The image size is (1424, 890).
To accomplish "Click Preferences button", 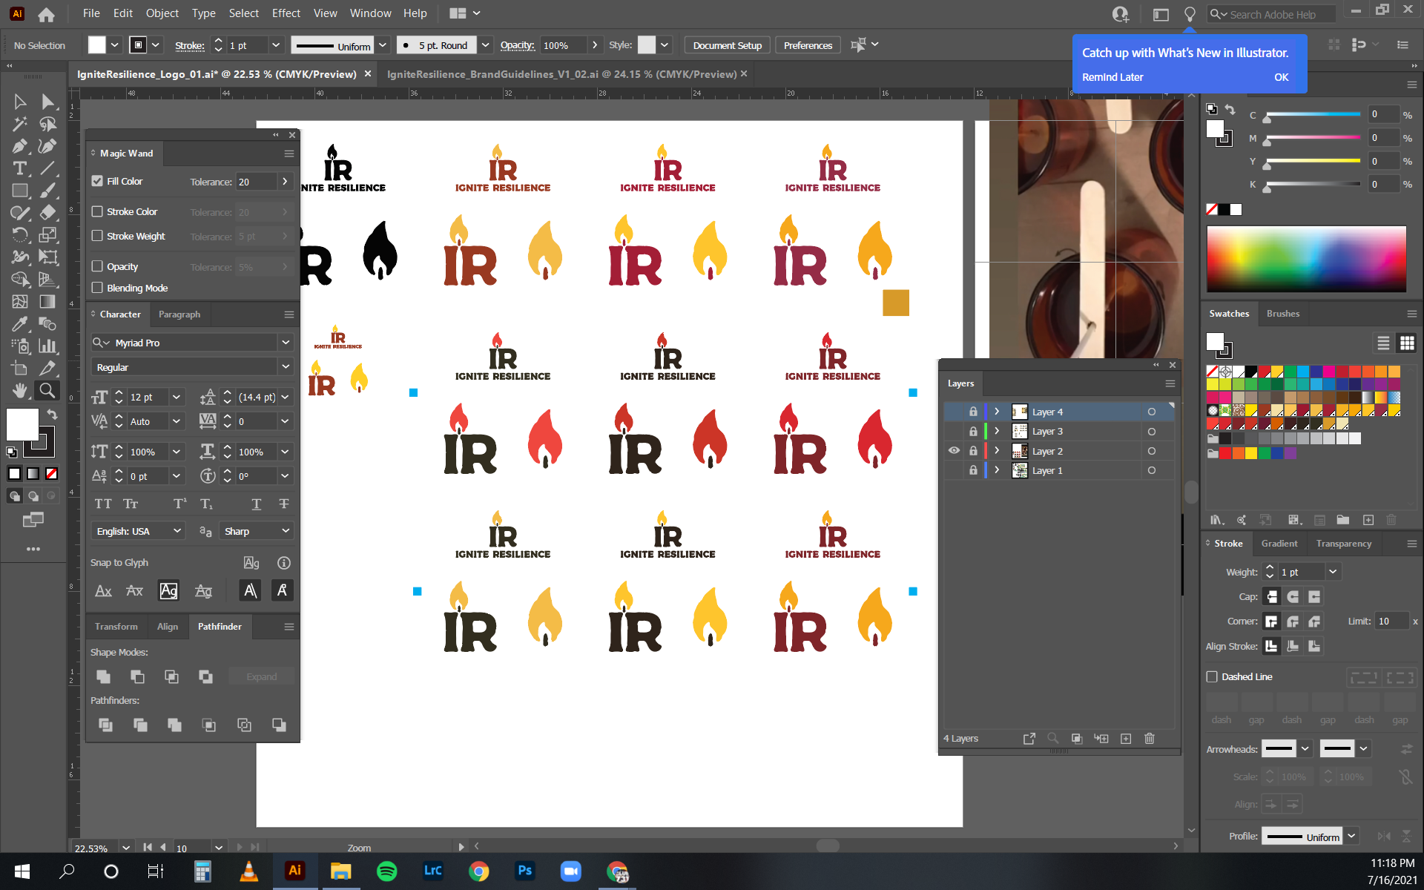I will point(808,45).
